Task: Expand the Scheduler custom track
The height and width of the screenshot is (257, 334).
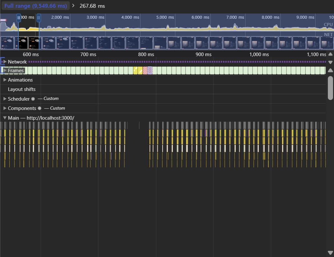Action: [5, 99]
